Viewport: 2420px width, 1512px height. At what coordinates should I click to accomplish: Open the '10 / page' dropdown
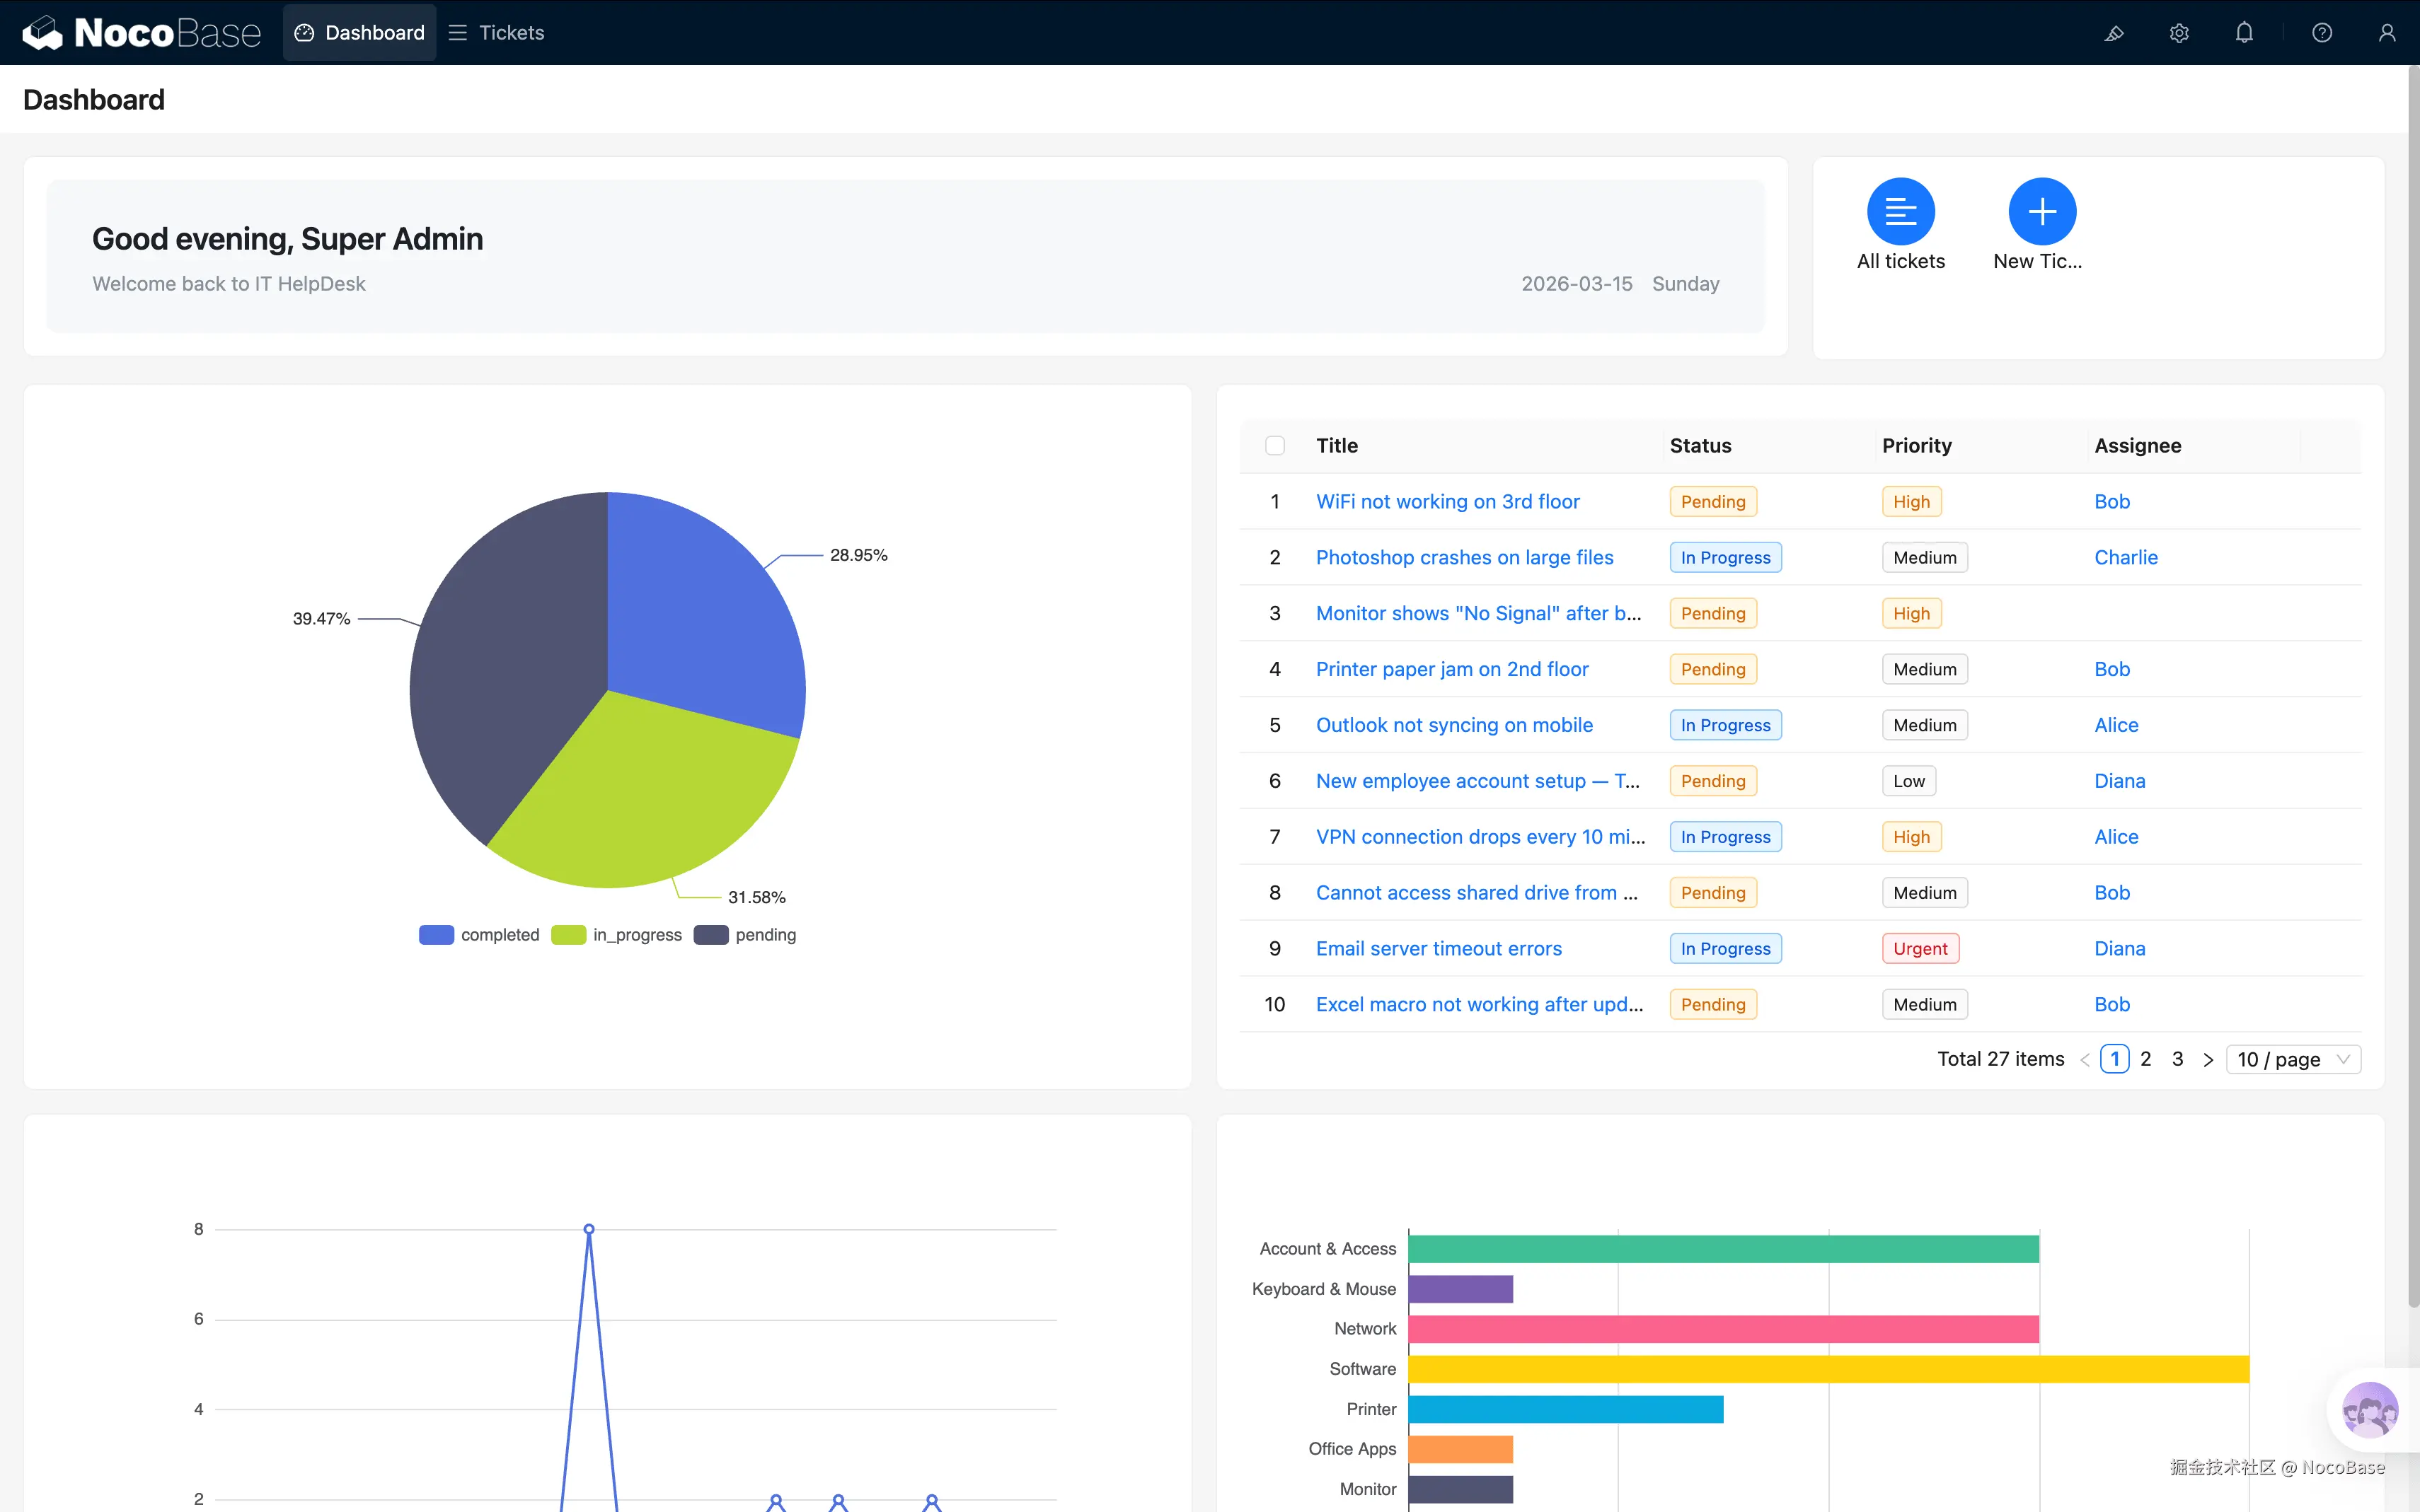(x=2293, y=1058)
